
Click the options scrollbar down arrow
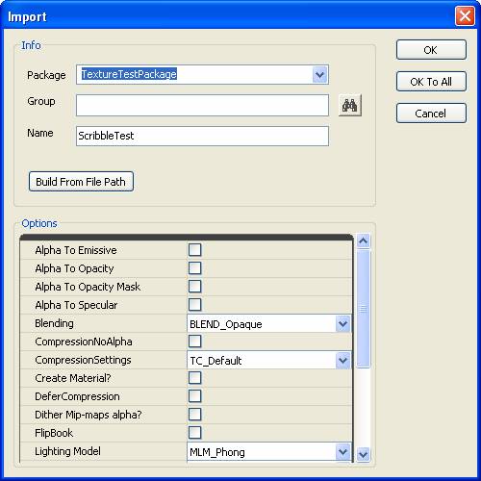[x=364, y=454]
